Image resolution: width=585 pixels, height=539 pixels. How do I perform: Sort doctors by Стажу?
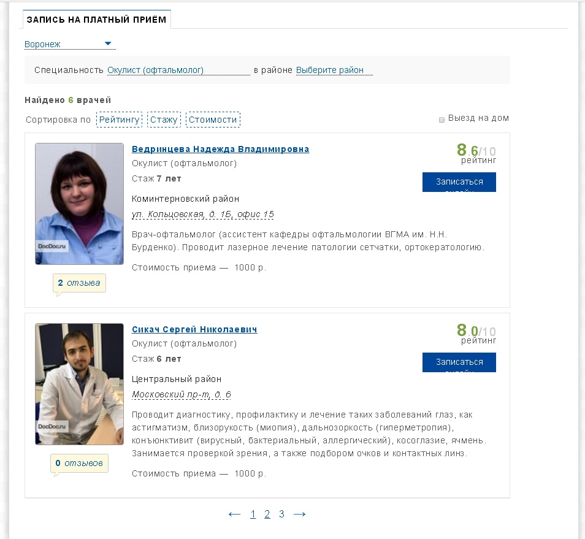point(164,120)
